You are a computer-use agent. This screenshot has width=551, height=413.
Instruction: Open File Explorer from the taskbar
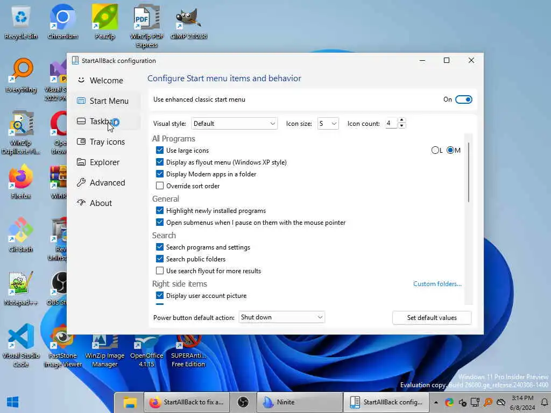coord(130,402)
